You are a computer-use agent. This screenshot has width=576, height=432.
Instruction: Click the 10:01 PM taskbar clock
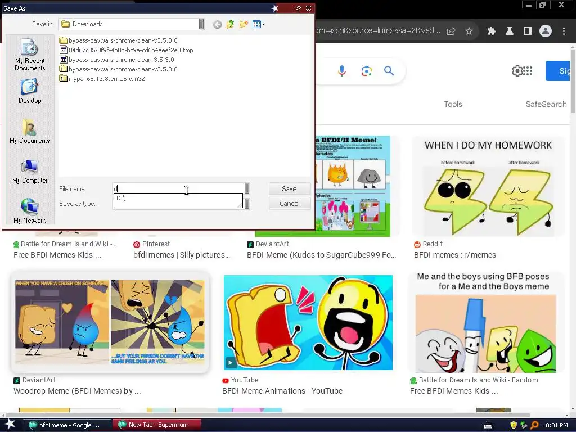point(555,425)
